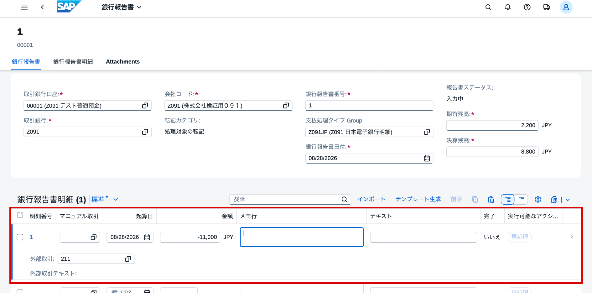Click the テンプレート生成 button
Viewport: 592px width, 293px height.
(418, 199)
